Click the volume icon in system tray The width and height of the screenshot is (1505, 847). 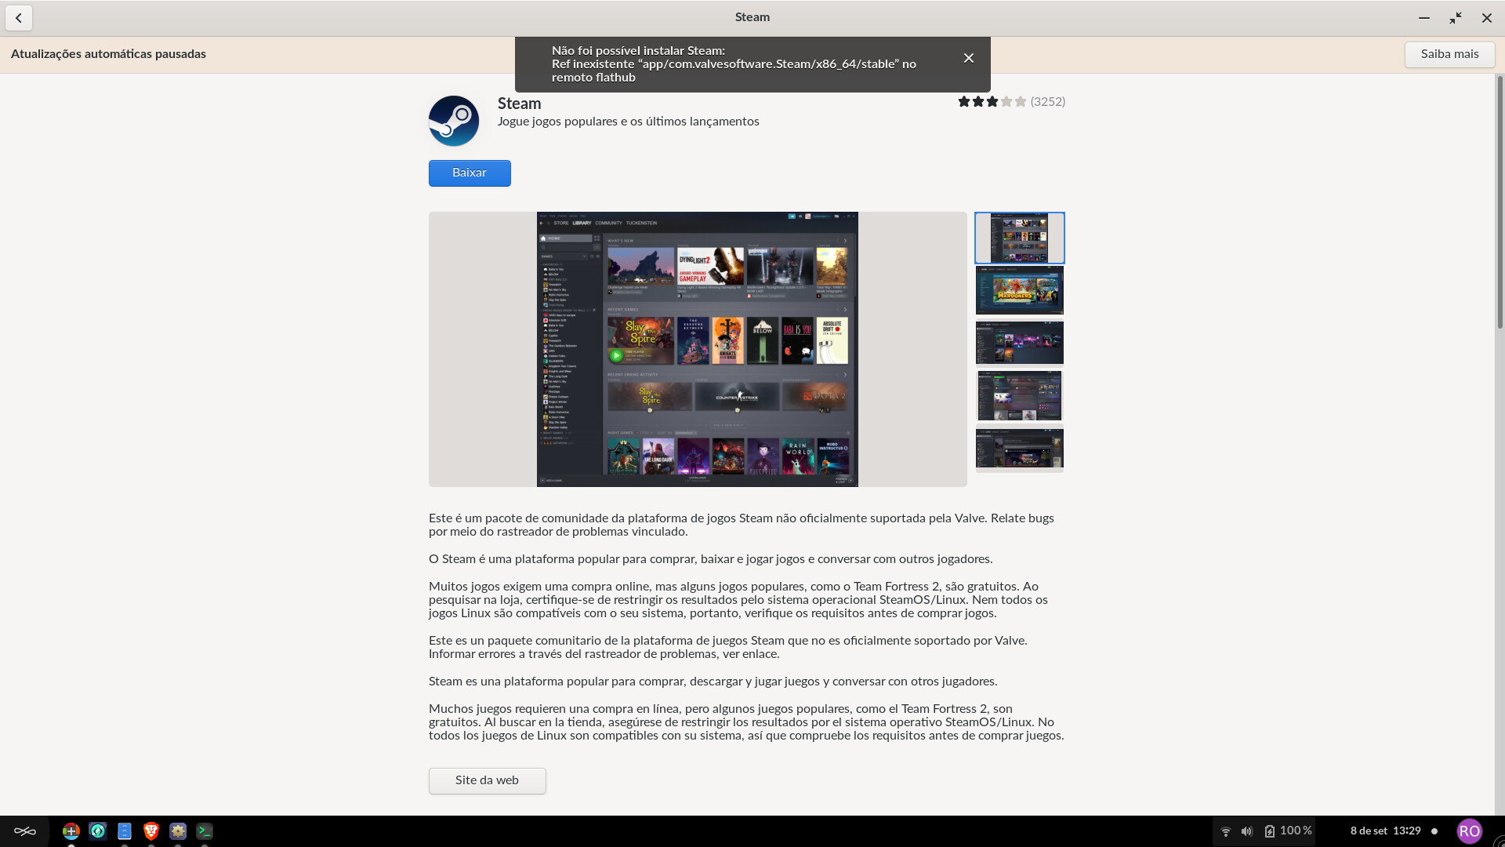(1247, 831)
